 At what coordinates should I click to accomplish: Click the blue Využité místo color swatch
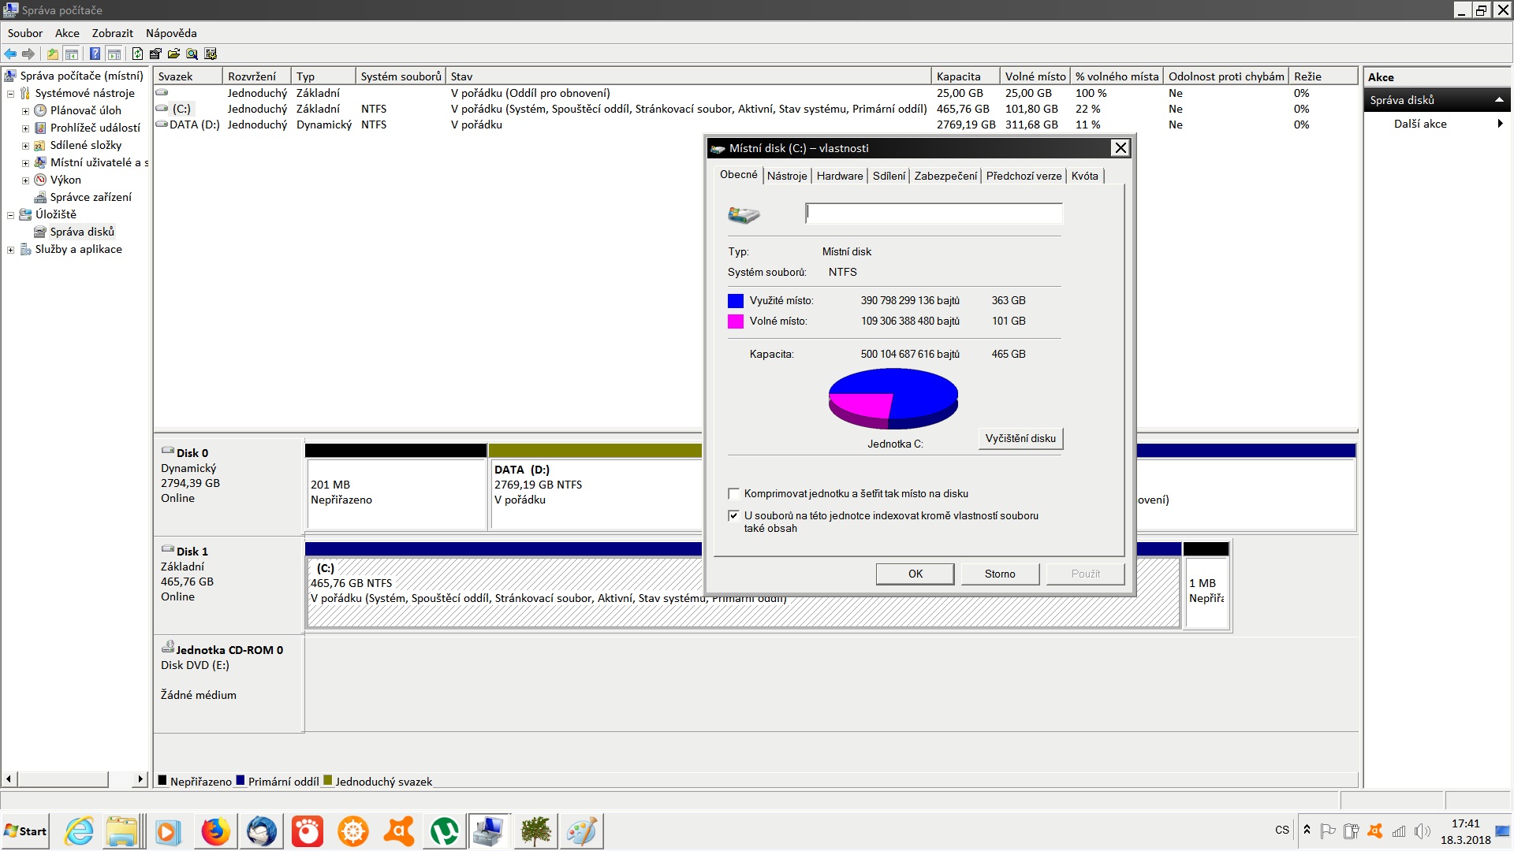[735, 301]
